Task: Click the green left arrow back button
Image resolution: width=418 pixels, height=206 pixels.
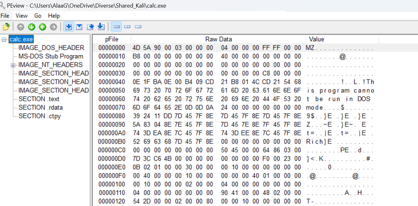Action: (x=42, y=27)
